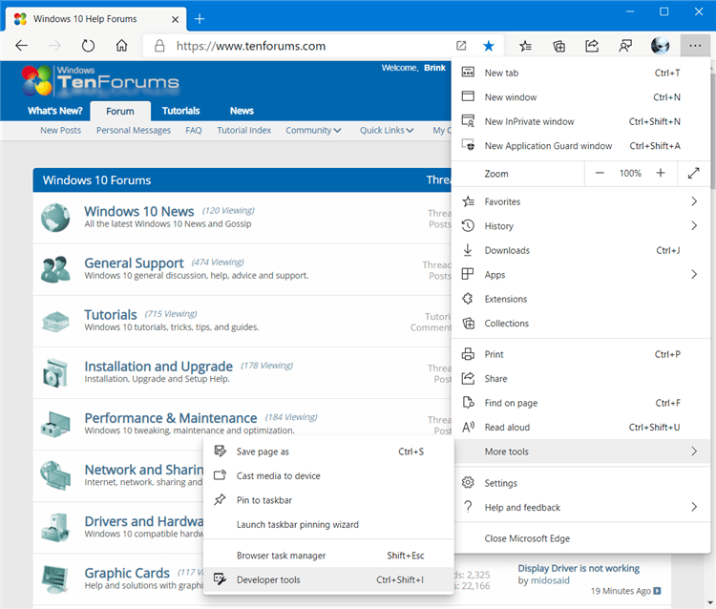Open Downloads from menu
Viewport: 716px width, 609px height.
pyautogui.click(x=580, y=250)
